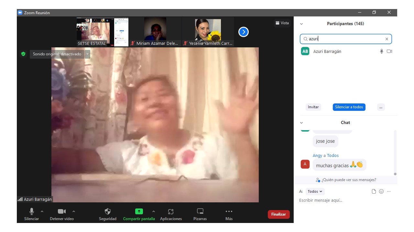Screen dimensions: 414x232
Task: Select Azuri Barragán in participants list
Action: pos(345,51)
